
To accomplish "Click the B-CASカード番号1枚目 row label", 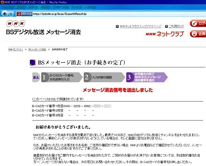I will coord(48,106).
